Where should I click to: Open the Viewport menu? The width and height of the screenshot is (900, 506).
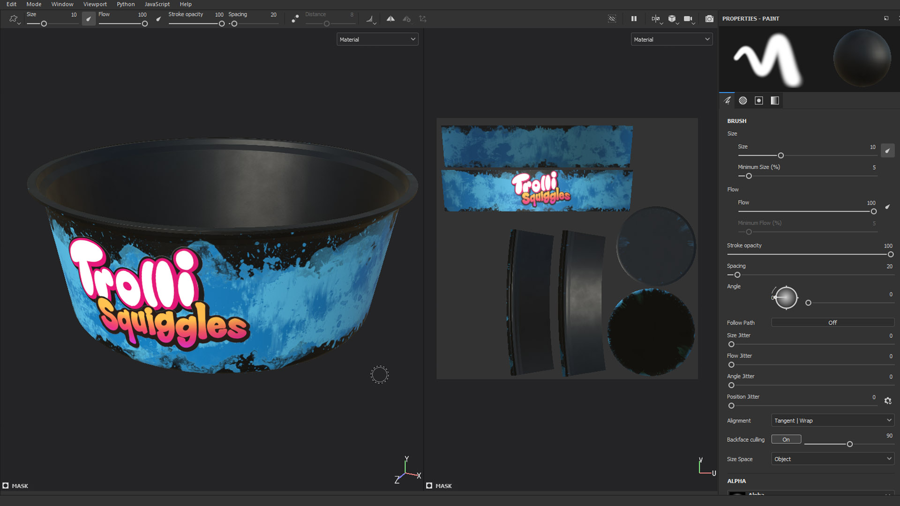coord(95,4)
